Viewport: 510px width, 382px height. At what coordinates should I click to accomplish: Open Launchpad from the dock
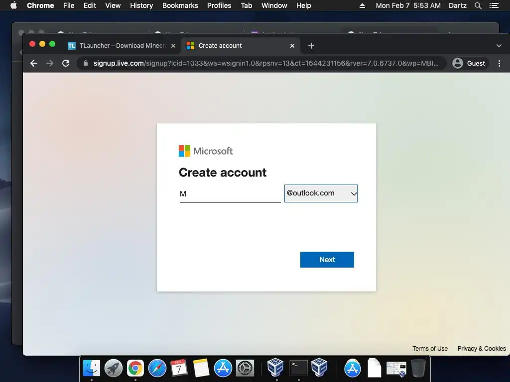pyautogui.click(x=113, y=368)
